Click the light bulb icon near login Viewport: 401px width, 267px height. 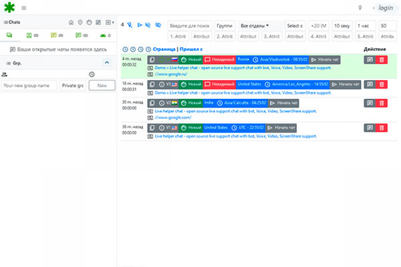[x=360, y=8]
